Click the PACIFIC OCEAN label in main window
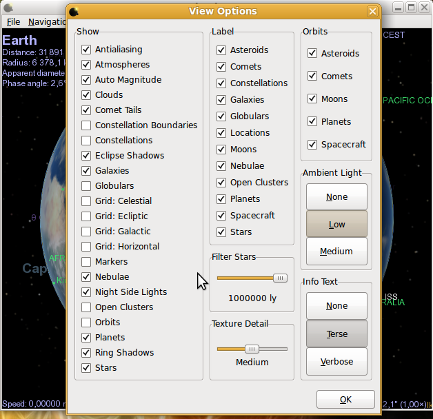 [407, 101]
